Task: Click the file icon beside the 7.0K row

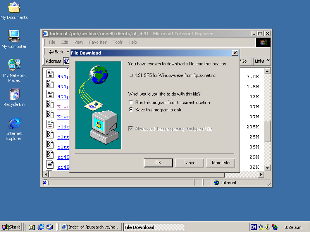Action: [50, 74]
